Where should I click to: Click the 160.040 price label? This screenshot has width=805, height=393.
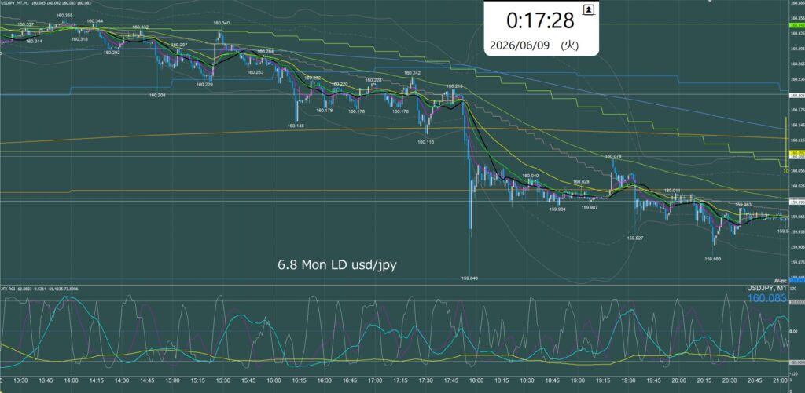pos(531,176)
